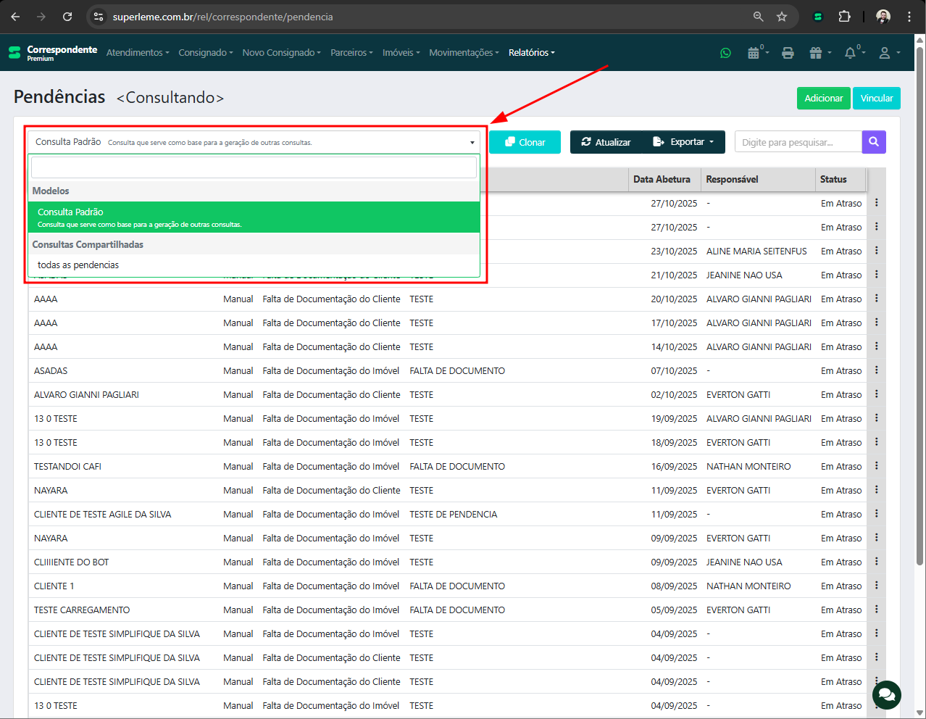Click the purple search magnifier button

[x=874, y=142]
